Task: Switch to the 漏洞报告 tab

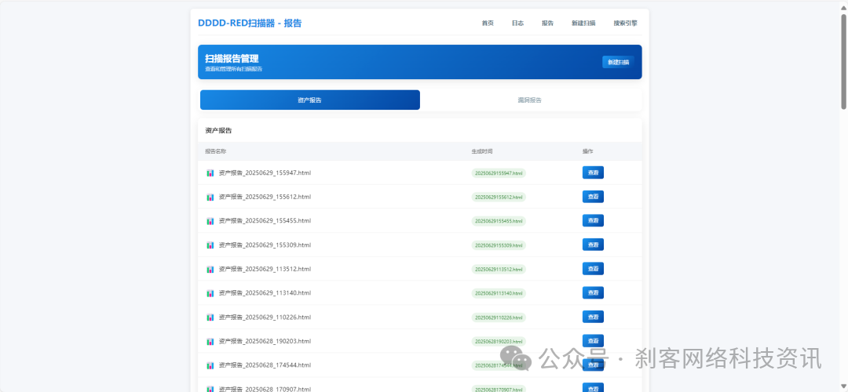Action: 530,100
